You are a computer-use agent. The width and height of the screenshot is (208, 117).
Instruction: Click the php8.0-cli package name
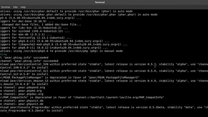(27, 48)
